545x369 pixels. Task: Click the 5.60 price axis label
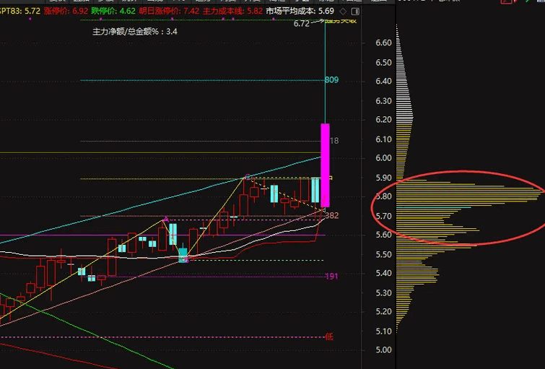[x=384, y=235]
